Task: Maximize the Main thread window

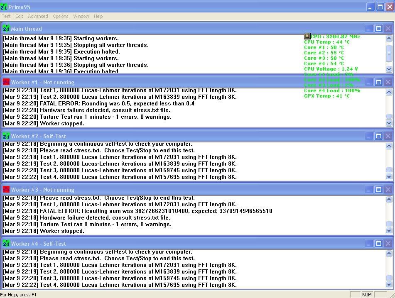Action: (378, 29)
